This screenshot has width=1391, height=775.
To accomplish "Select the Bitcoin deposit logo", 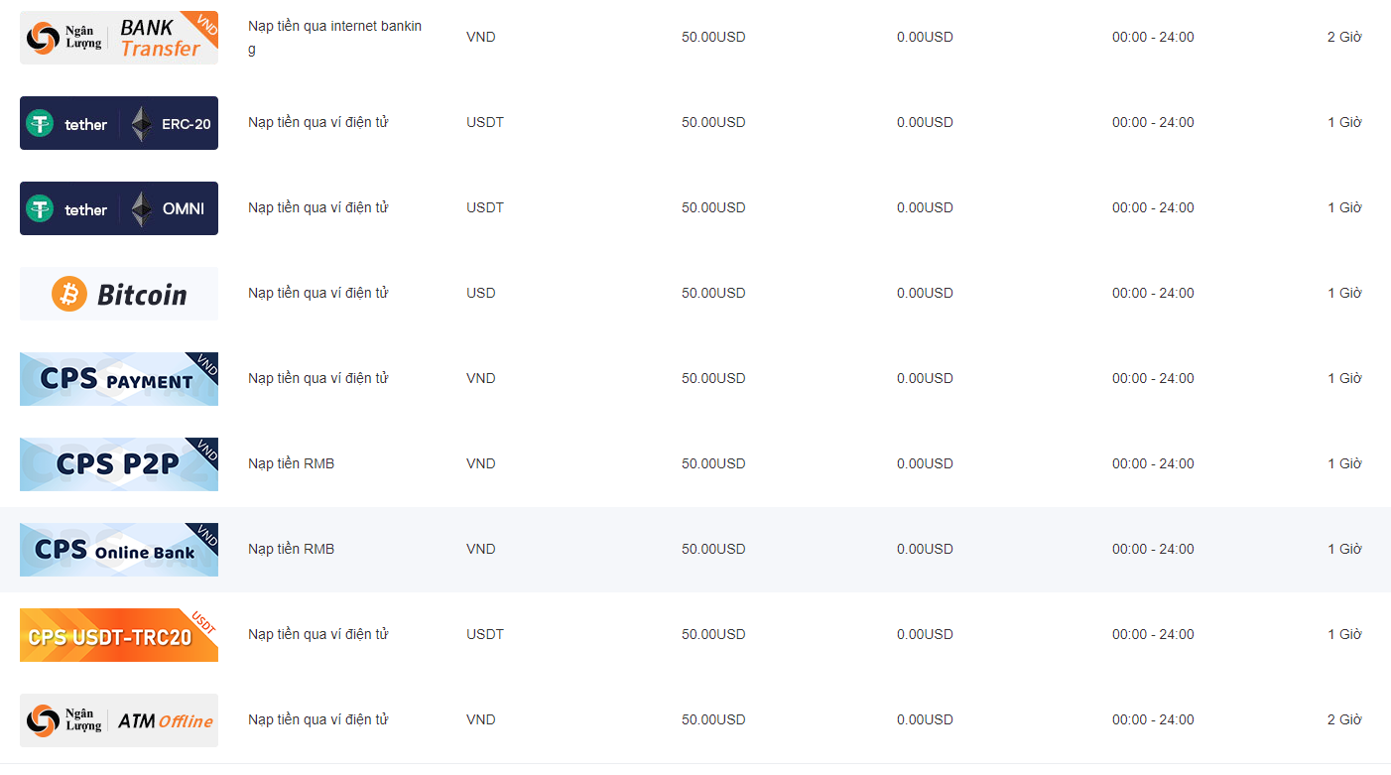I will [119, 294].
